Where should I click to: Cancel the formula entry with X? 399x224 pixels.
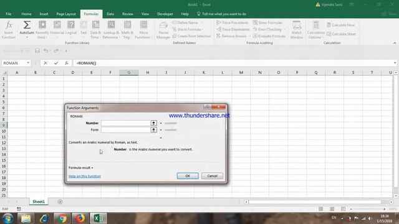click(x=46, y=63)
